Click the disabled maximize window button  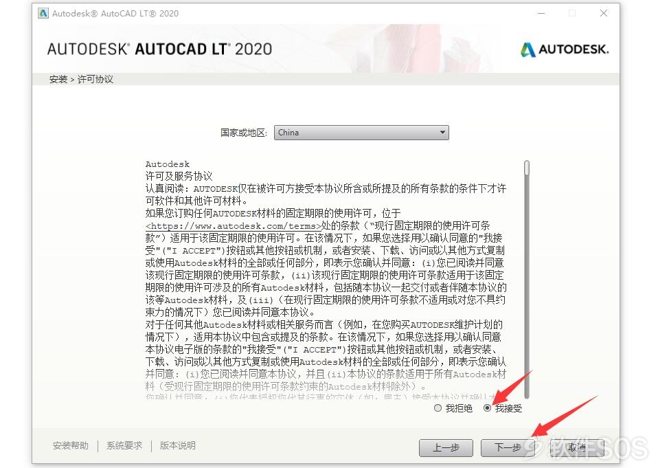(x=572, y=14)
